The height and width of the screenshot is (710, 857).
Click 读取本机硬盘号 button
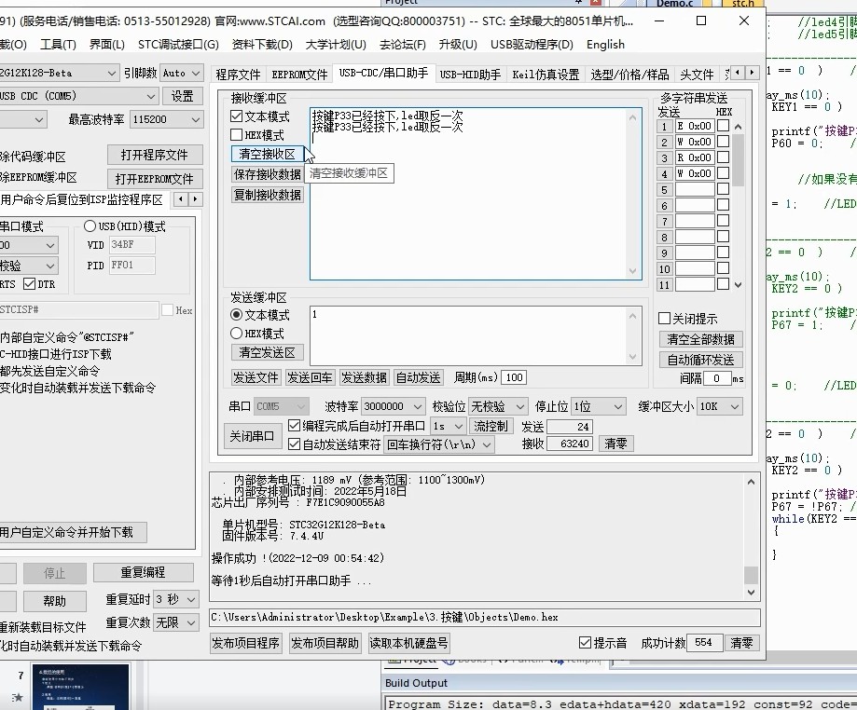408,643
